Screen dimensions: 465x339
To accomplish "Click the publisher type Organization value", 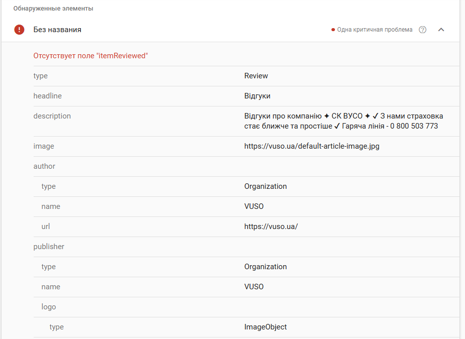I will click(x=265, y=267).
